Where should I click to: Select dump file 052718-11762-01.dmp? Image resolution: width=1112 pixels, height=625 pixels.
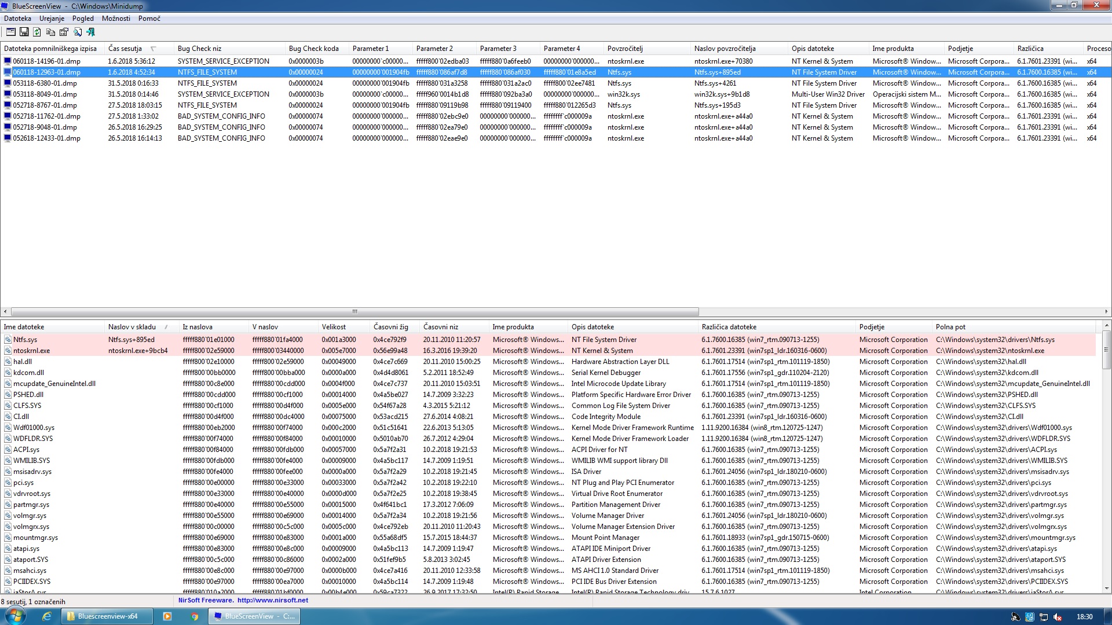tap(46, 116)
